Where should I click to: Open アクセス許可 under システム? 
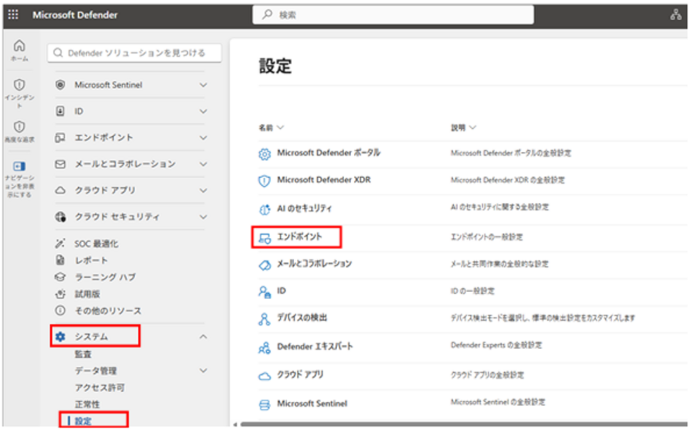(99, 387)
